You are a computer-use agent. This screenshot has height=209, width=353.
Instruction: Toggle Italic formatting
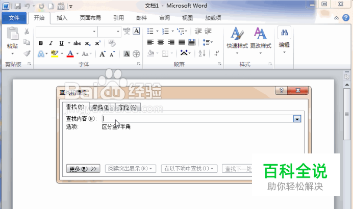tap(51, 43)
